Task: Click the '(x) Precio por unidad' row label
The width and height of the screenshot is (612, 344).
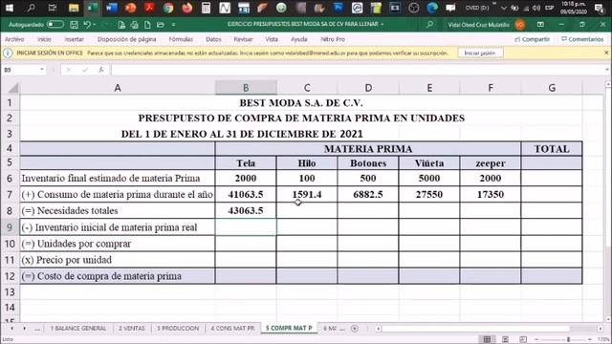Action: [67, 260]
